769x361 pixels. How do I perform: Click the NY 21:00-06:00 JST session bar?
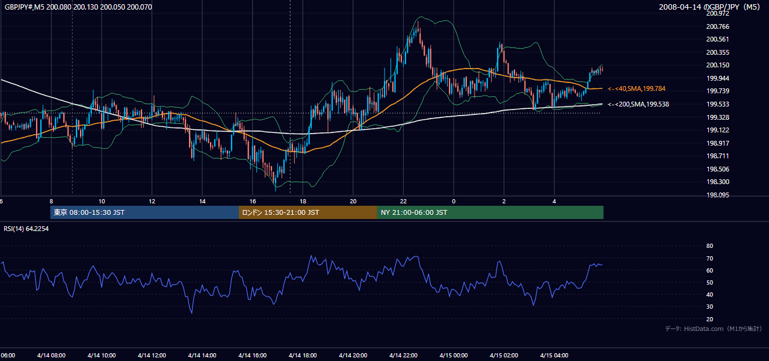(490, 212)
